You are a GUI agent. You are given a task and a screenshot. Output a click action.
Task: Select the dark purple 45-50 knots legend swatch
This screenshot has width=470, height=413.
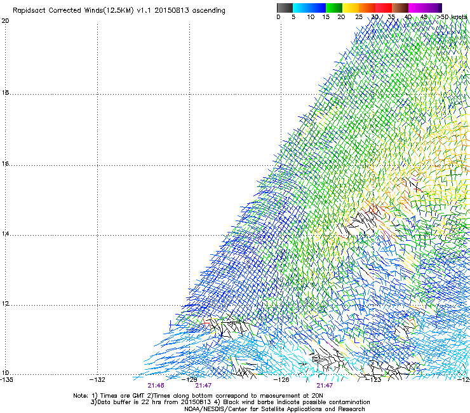[x=433, y=8]
